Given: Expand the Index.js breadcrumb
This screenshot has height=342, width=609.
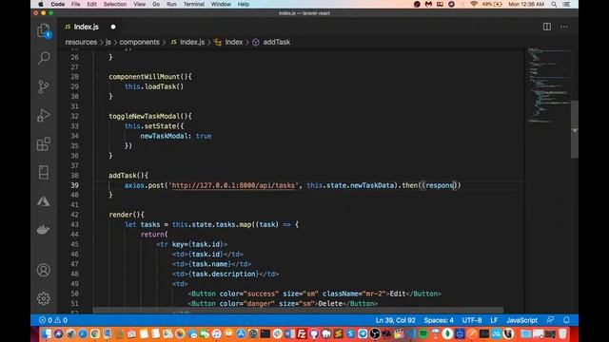Looking at the screenshot, I should tap(188, 42).
